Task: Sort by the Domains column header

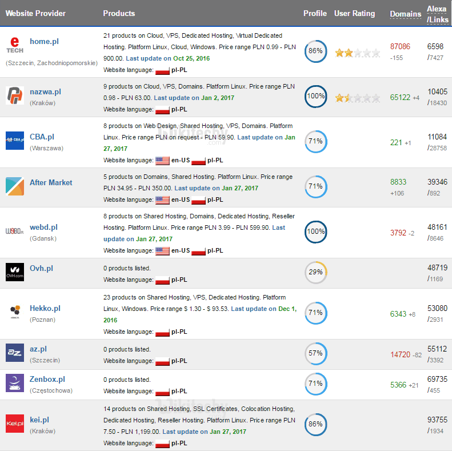Action: [x=406, y=14]
